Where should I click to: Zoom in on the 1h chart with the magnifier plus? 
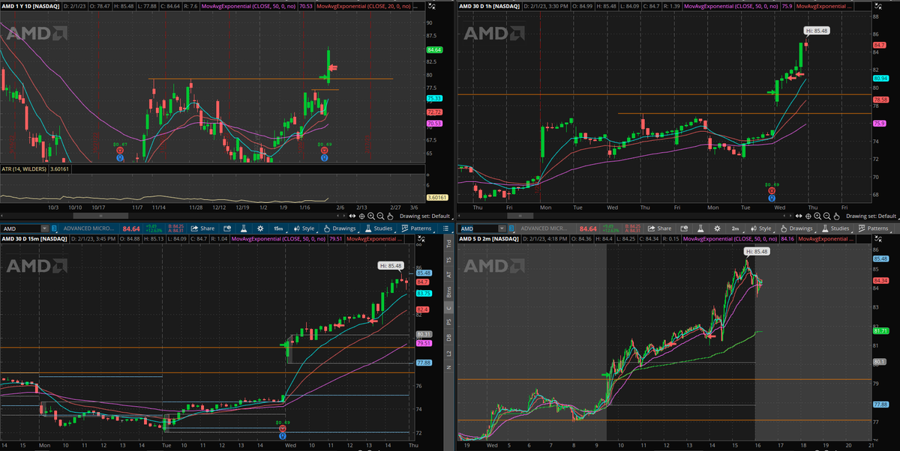click(x=817, y=216)
